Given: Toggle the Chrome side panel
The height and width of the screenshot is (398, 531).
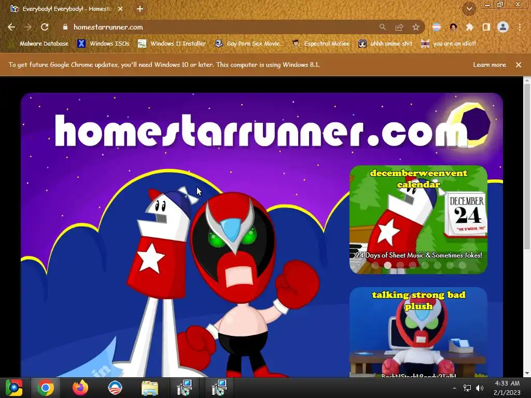Looking at the screenshot, I should (486, 27).
